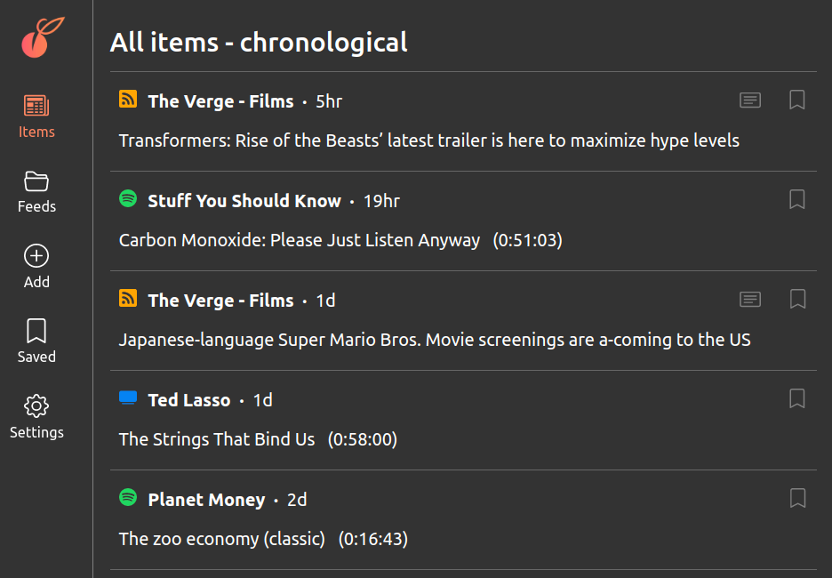Open Transformers: Rise of the Beasts headline
The height and width of the screenshot is (578, 832).
(x=428, y=140)
